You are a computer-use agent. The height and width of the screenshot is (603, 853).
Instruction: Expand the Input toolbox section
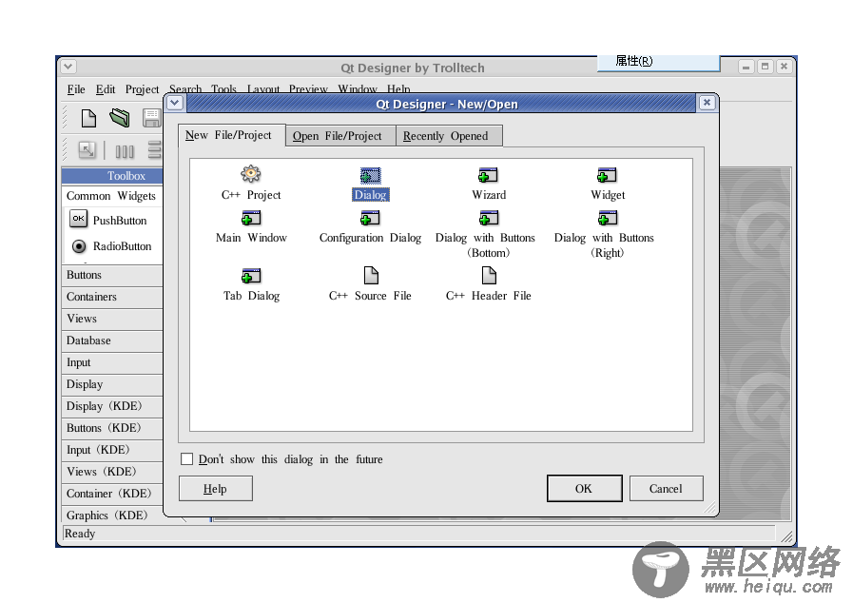pyautogui.click(x=112, y=362)
